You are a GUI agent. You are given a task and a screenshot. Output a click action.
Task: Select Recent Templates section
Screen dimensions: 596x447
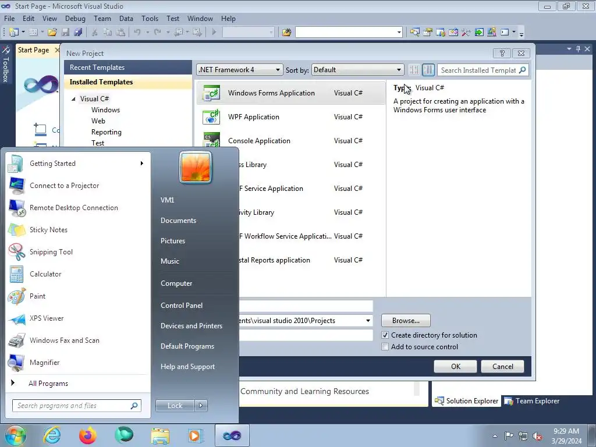tap(127, 68)
